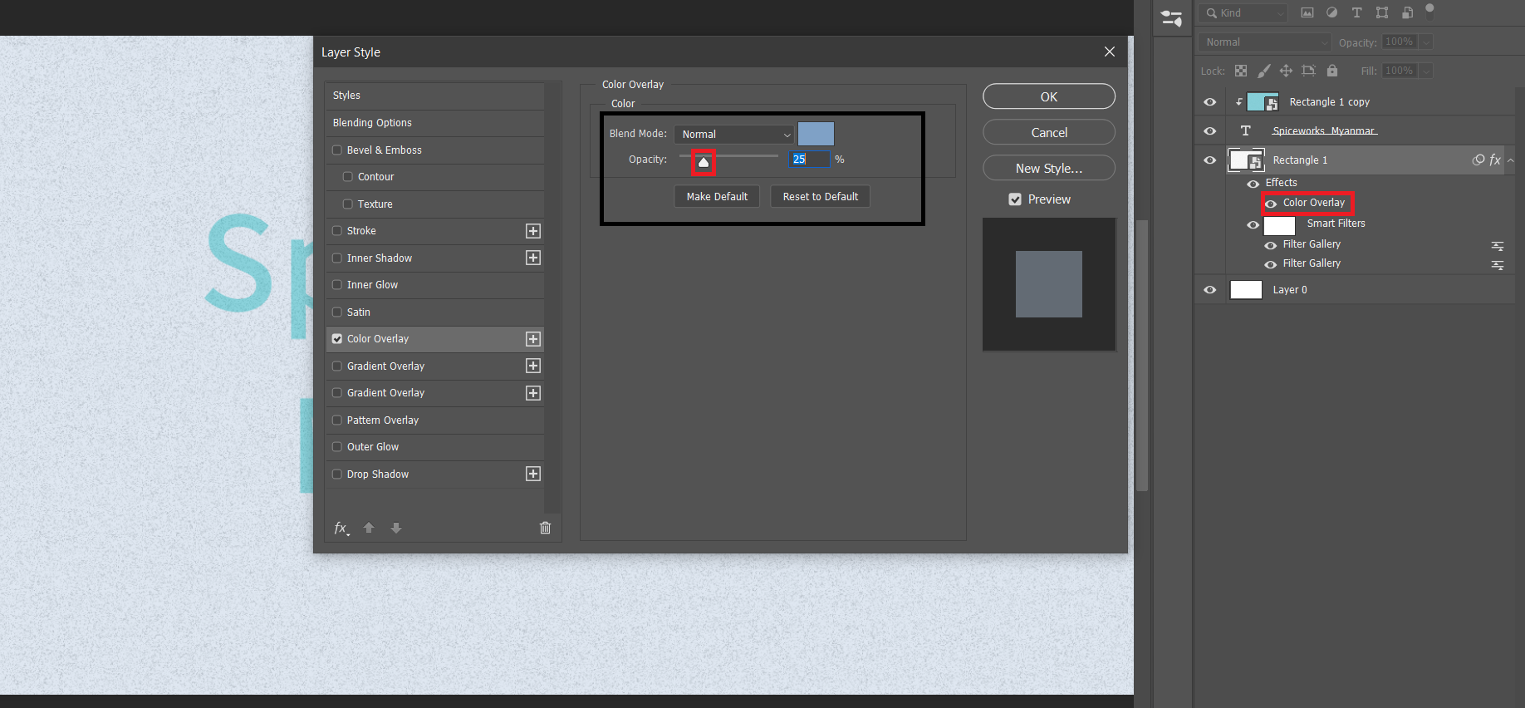Screen dimensions: 1525x708
Task: Click the plus icon beside Drop Shadow
Action: point(533,474)
